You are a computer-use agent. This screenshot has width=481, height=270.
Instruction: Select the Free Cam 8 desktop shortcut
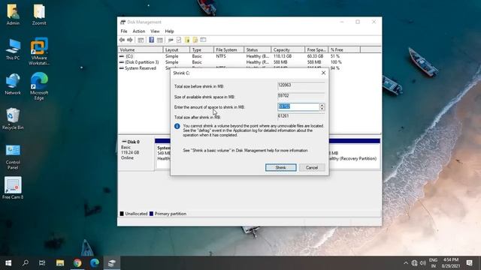pyautogui.click(x=13, y=188)
